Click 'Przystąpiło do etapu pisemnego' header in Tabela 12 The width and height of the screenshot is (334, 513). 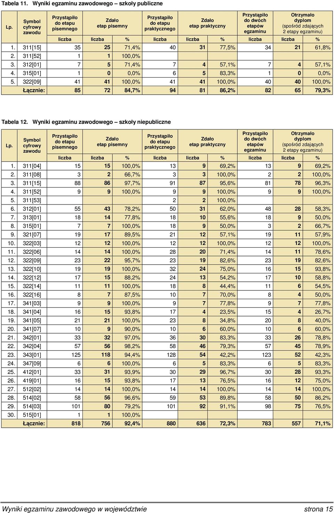coord(65,142)
